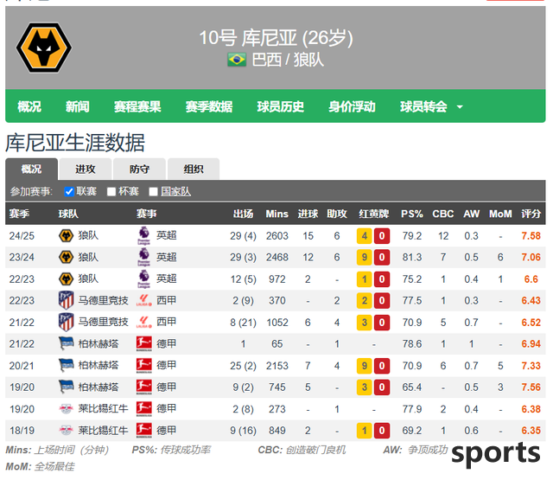Open 狼队 team link in 24/25 row

[x=88, y=236]
